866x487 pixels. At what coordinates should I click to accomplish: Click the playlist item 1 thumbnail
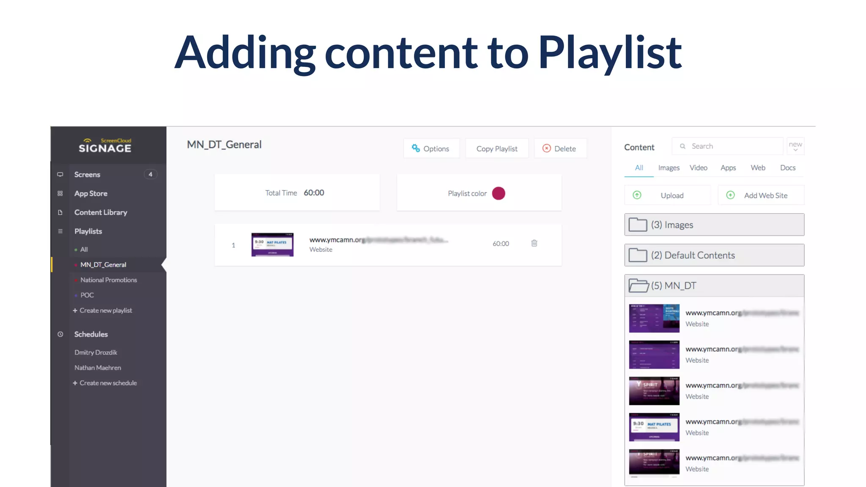[x=272, y=245]
